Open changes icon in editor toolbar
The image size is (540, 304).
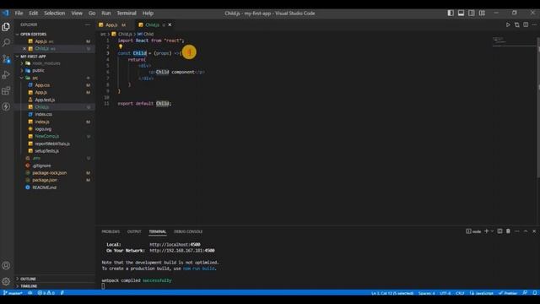coord(517,24)
